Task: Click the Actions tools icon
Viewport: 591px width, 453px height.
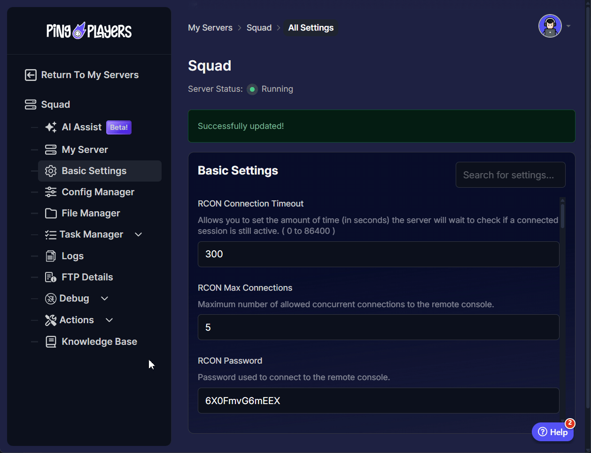Action: tap(51, 320)
